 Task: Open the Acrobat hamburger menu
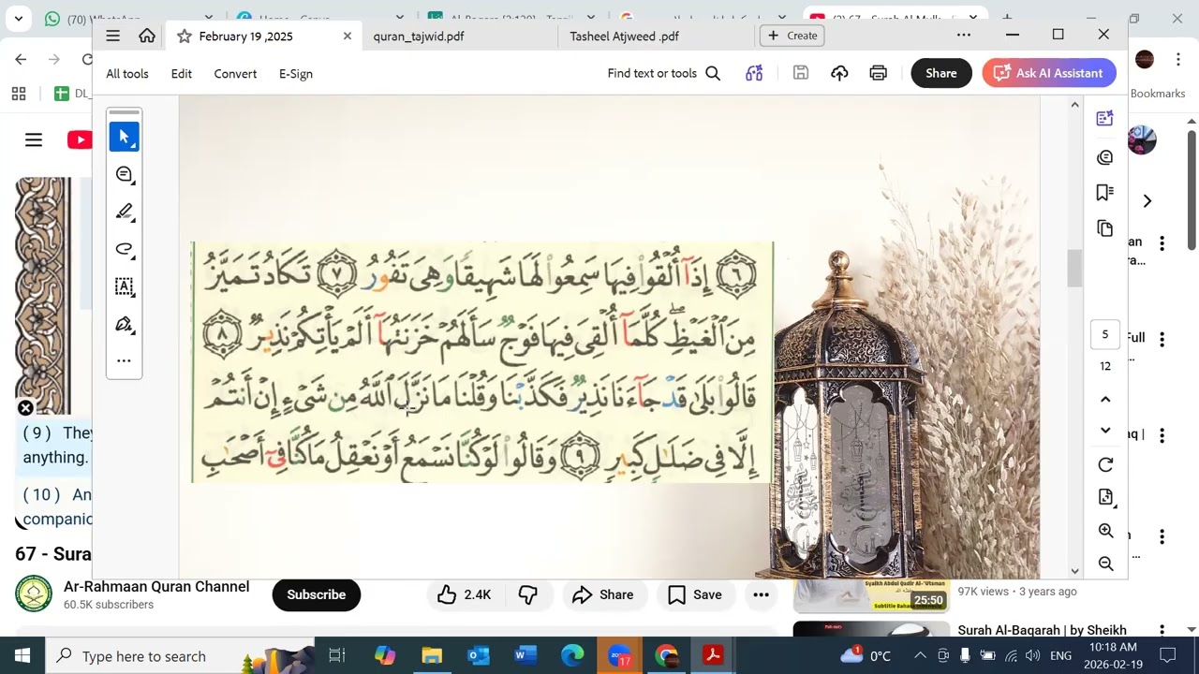pos(113,36)
